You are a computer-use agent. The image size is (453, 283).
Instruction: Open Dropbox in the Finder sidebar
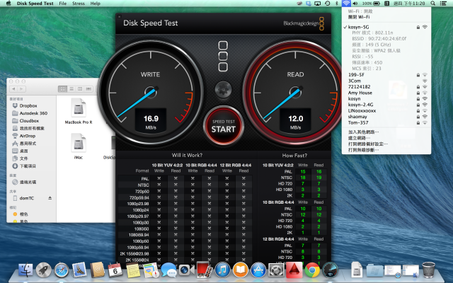(x=28, y=105)
